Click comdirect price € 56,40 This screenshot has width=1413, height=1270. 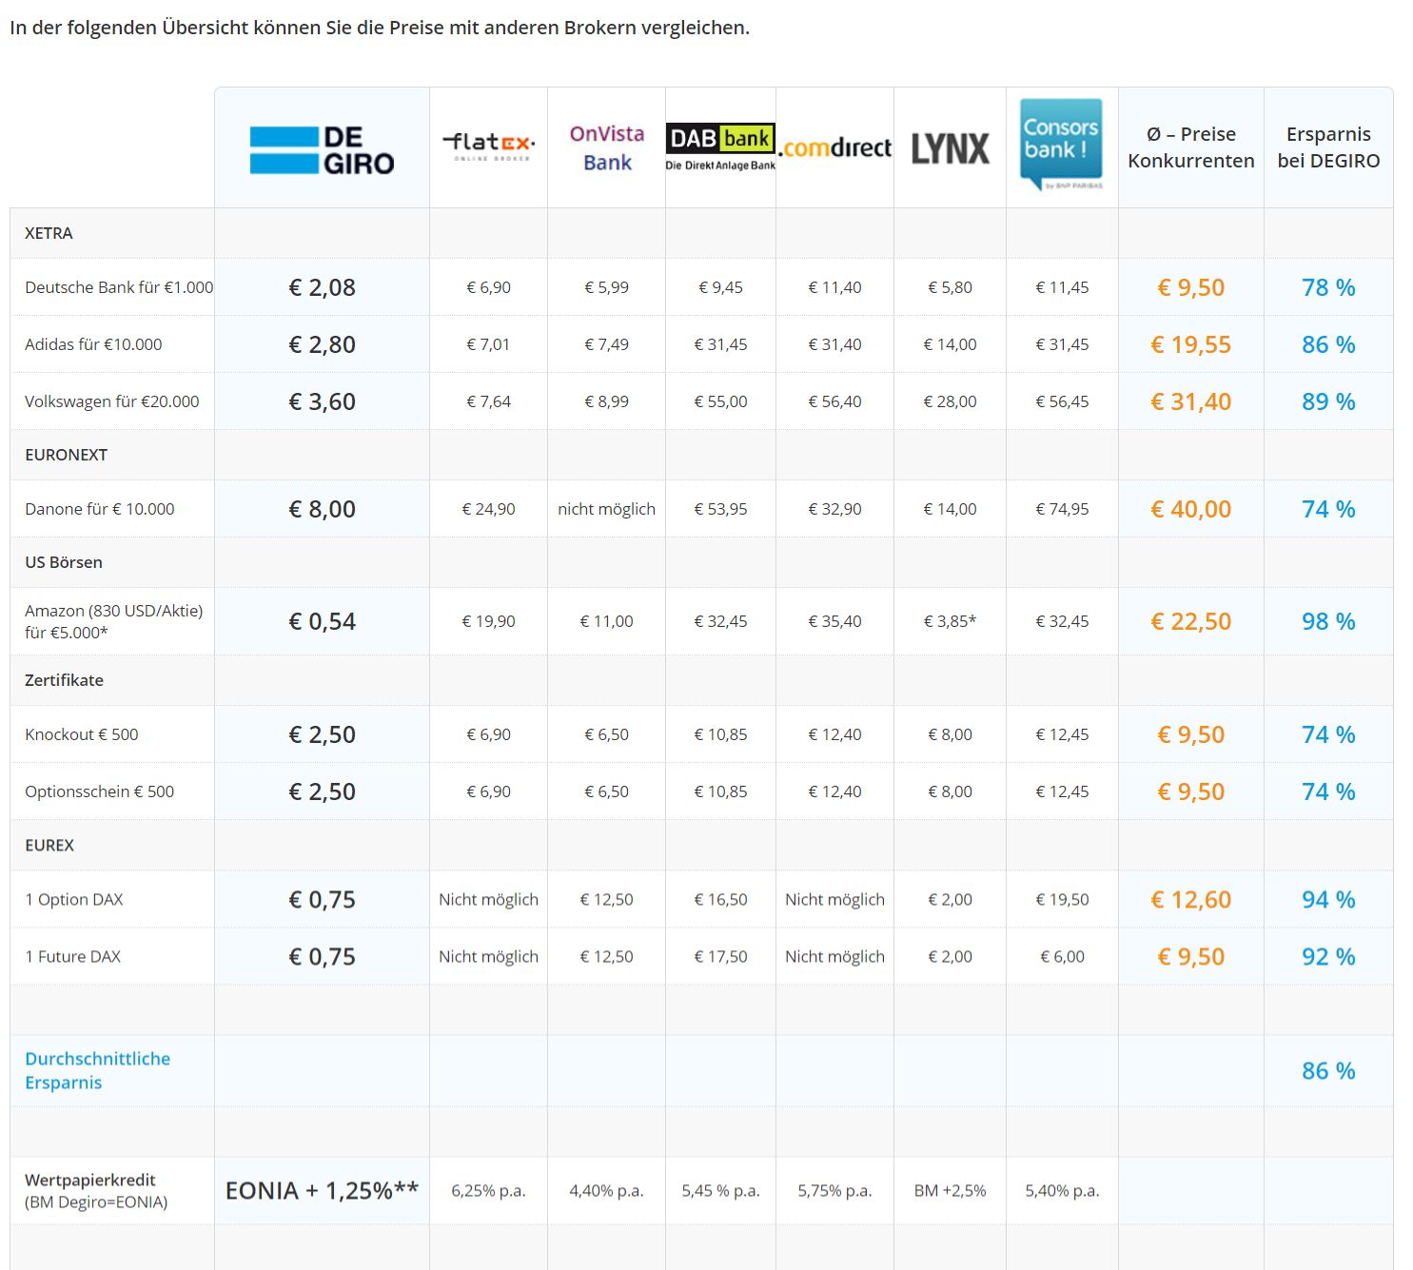(x=834, y=401)
